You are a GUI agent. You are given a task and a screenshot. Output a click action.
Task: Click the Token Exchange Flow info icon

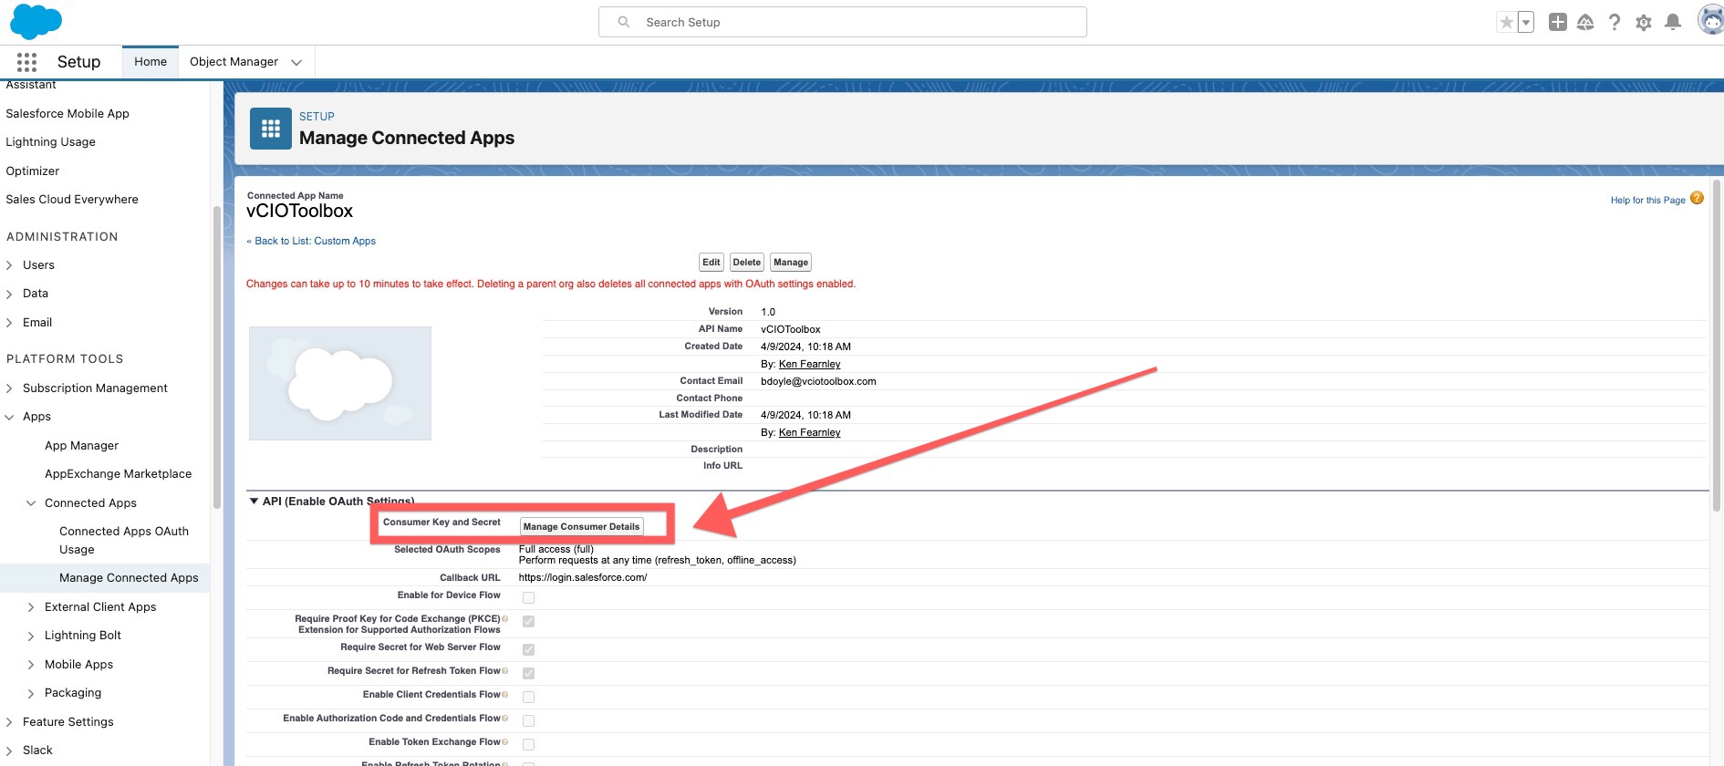point(504,741)
